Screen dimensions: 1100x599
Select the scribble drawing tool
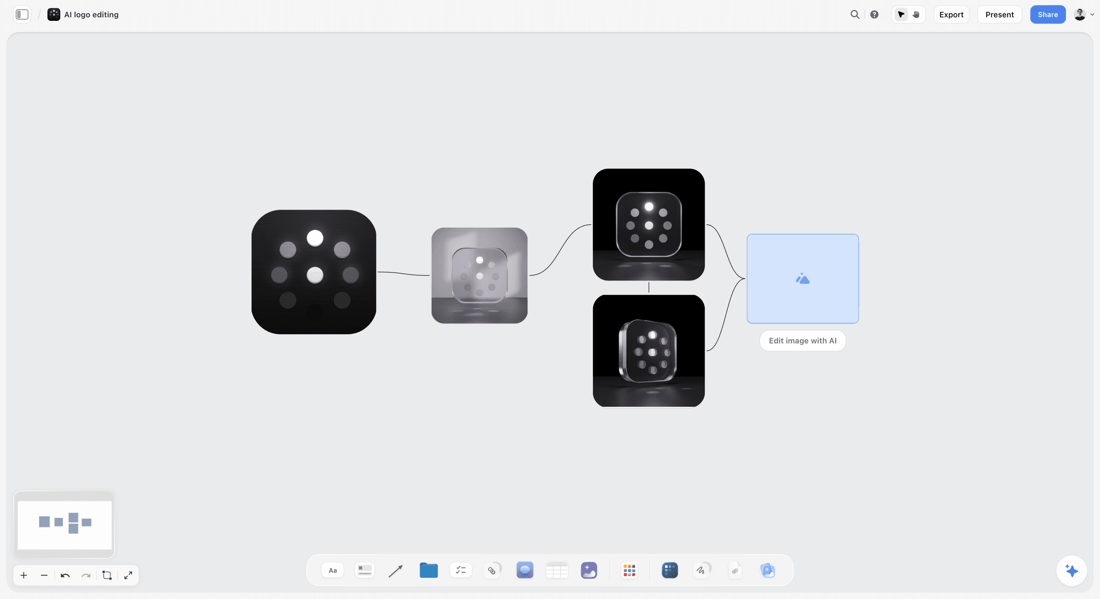tap(701, 570)
